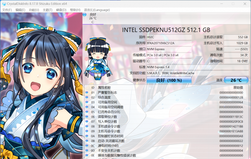Screen dimensions: 251x159
Task: Click the status dot for attribute 03
Action: point(87,102)
